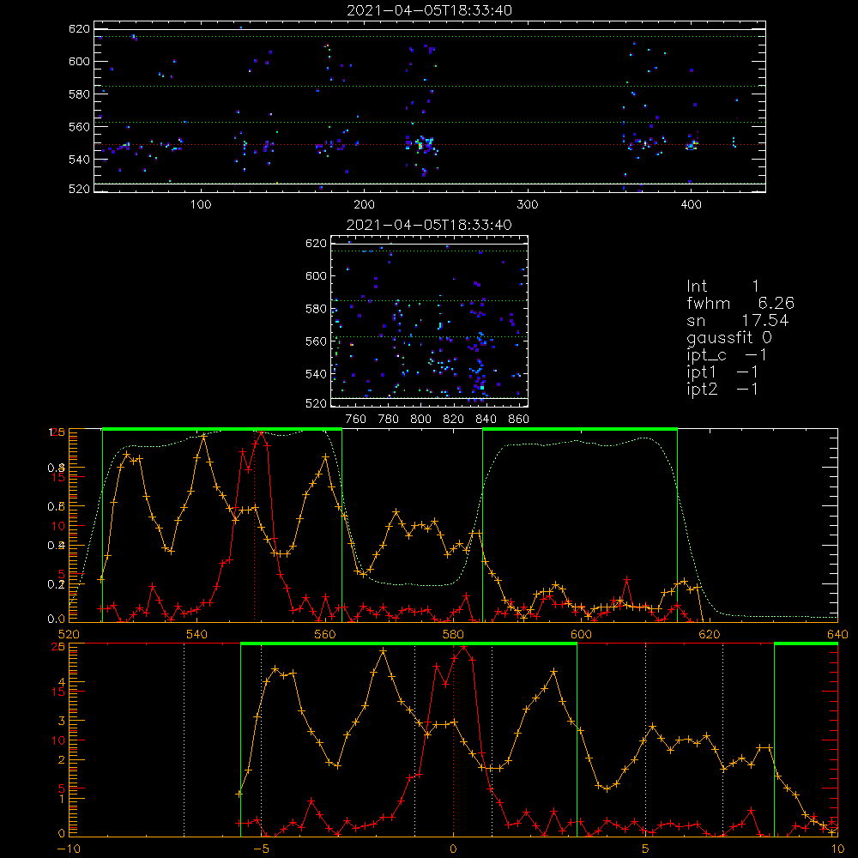The width and height of the screenshot is (858, 858).
Task: Click the 'sn 17.54' readout
Action: click(737, 321)
